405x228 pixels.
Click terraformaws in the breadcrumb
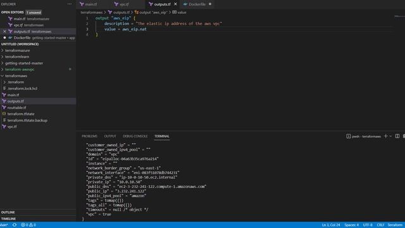(91, 13)
